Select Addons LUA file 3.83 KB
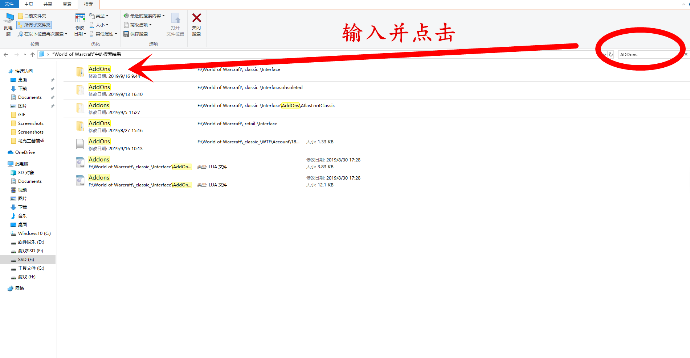 pyautogui.click(x=376, y=163)
